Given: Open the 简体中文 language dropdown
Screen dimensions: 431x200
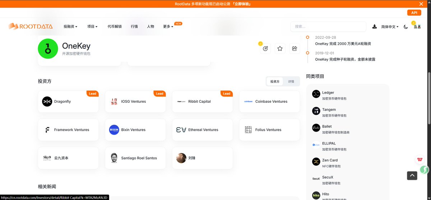Looking at the screenshot, I should click(390, 27).
